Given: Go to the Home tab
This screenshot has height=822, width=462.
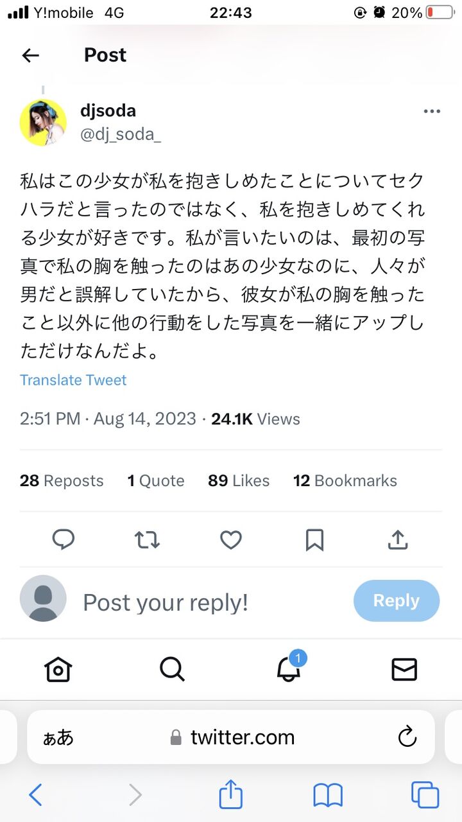Looking at the screenshot, I should click(58, 670).
